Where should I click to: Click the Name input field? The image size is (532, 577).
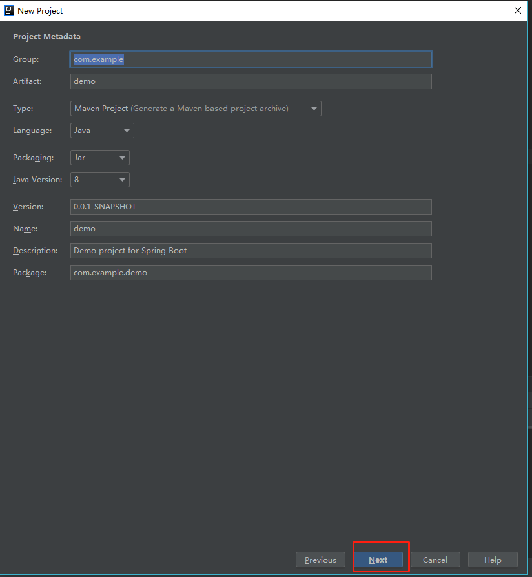[x=251, y=229]
